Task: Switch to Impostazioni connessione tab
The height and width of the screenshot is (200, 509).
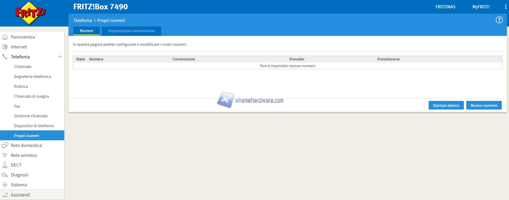Action: point(131,31)
